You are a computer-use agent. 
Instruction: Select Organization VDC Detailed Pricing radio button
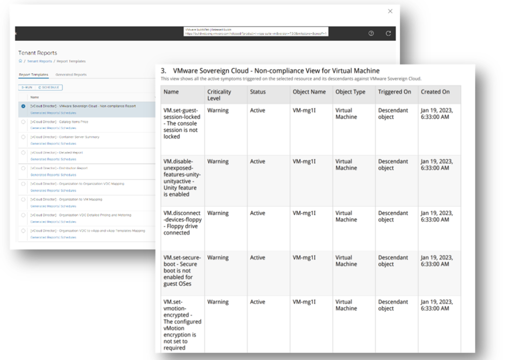(23, 215)
